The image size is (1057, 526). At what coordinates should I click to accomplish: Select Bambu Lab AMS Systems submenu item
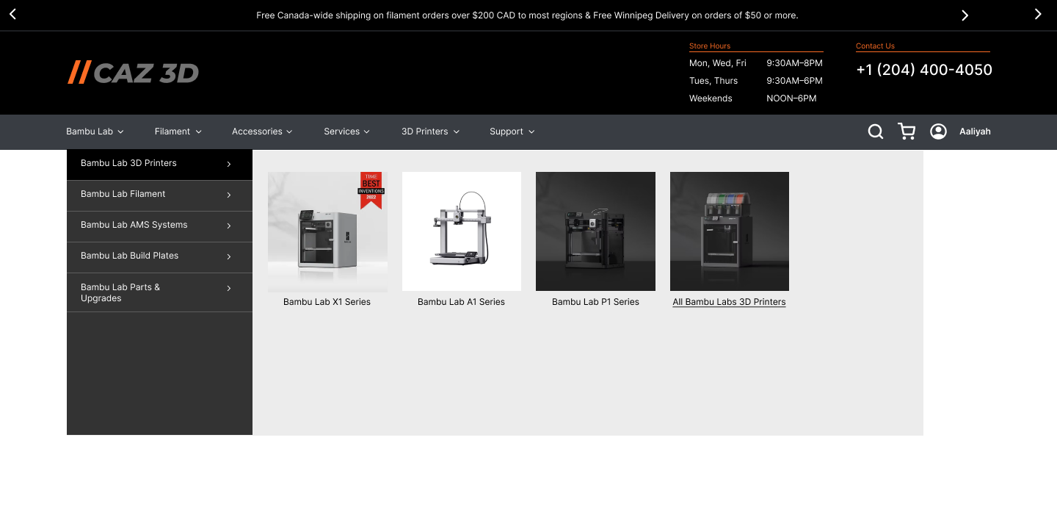tap(159, 226)
